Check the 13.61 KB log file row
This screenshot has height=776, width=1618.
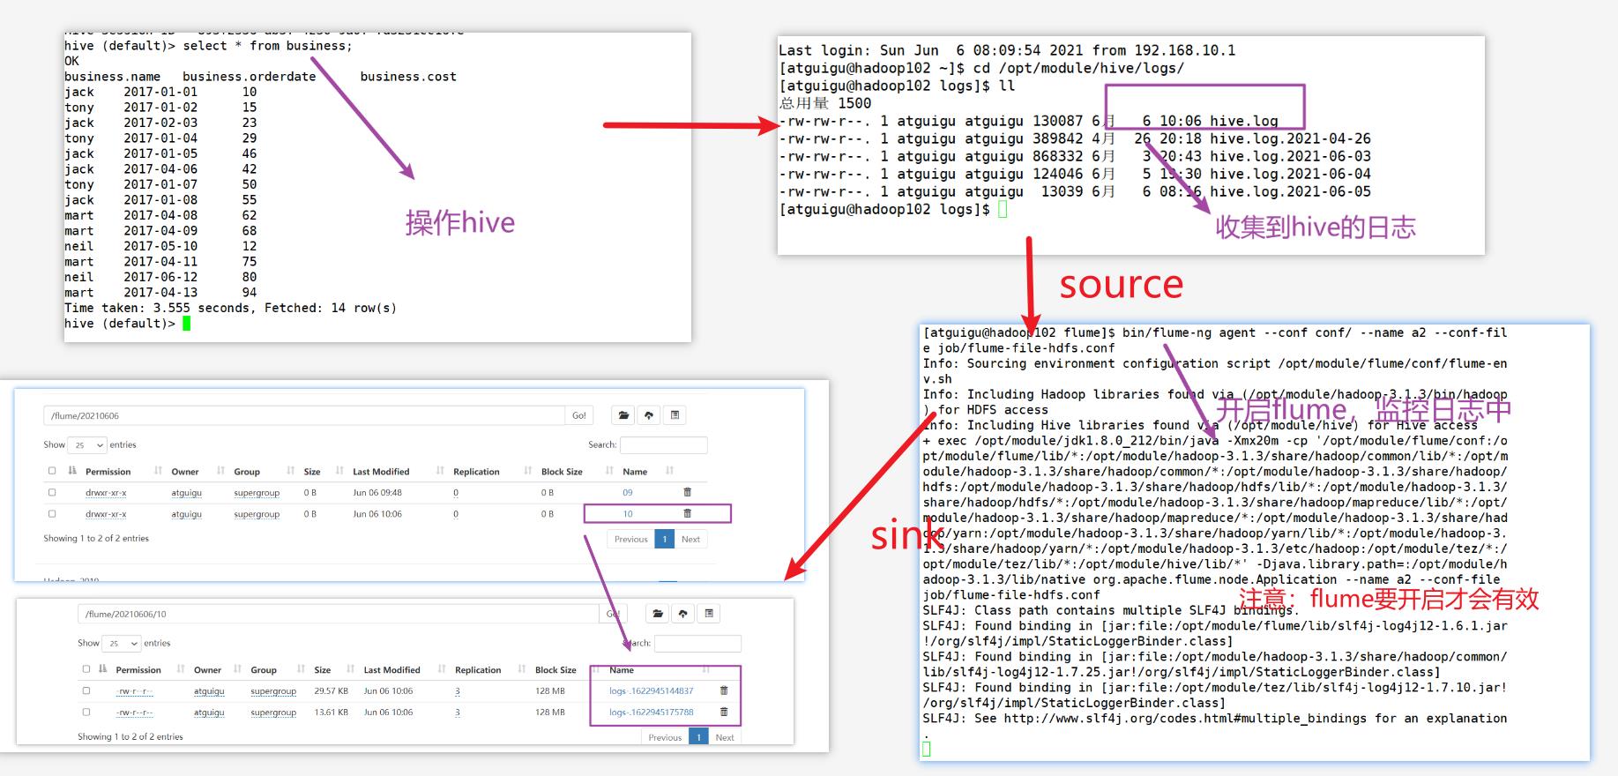point(86,712)
